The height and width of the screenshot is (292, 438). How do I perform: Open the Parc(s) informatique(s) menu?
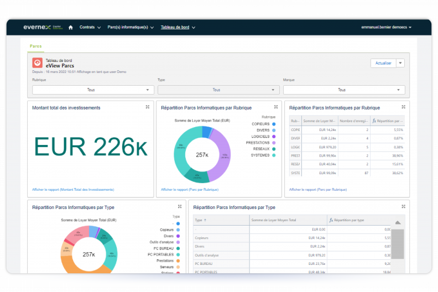[x=131, y=28]
